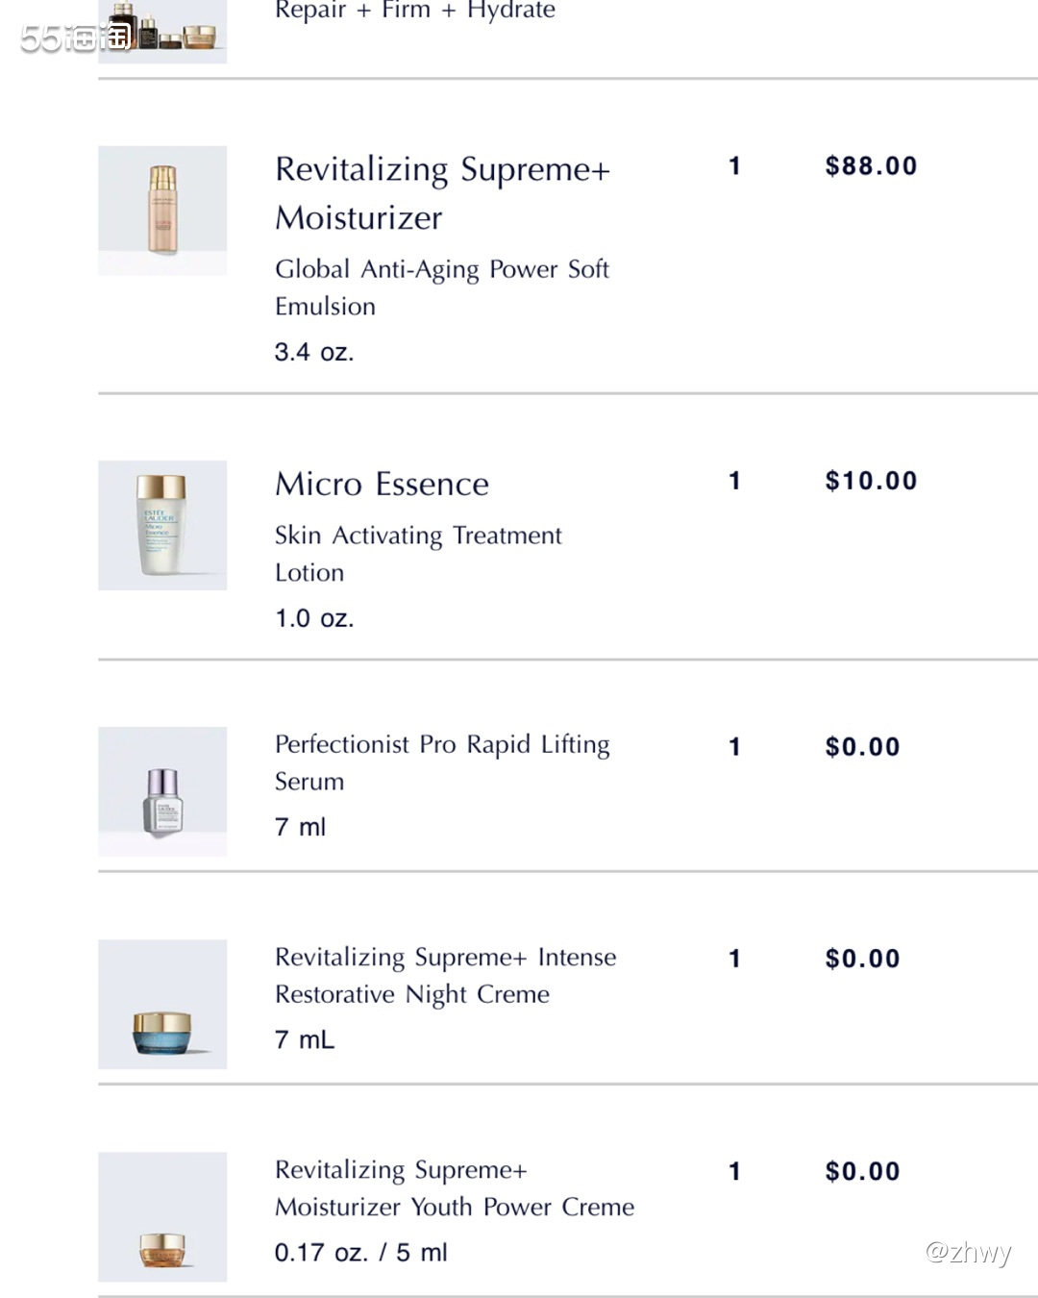
Task: Click the 1.0 oz. size label
Action: pyautogui.click(x=314, y=618)
